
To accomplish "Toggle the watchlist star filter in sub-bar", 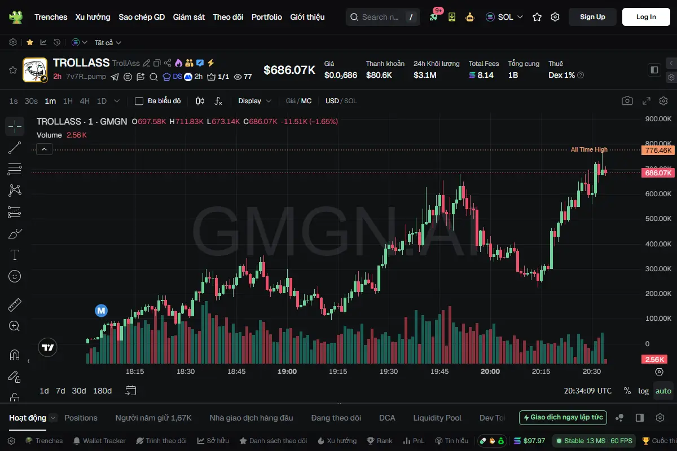I will point(29,42).
